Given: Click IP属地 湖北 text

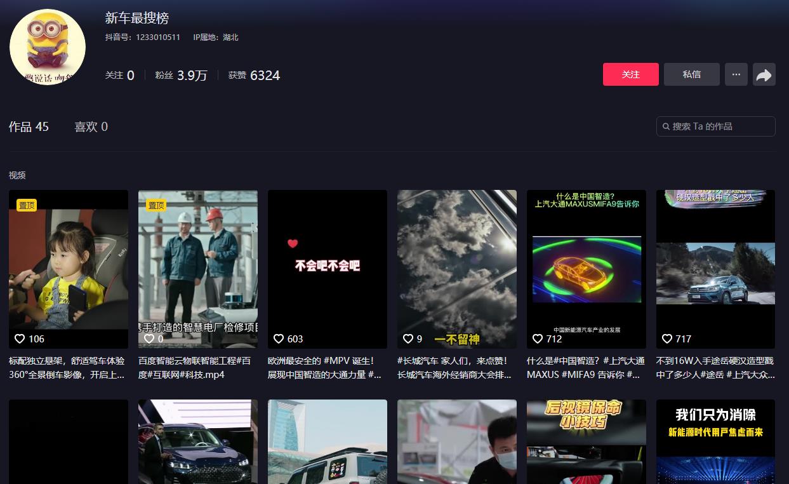Looking at the screenshot, I should point(216,37).
